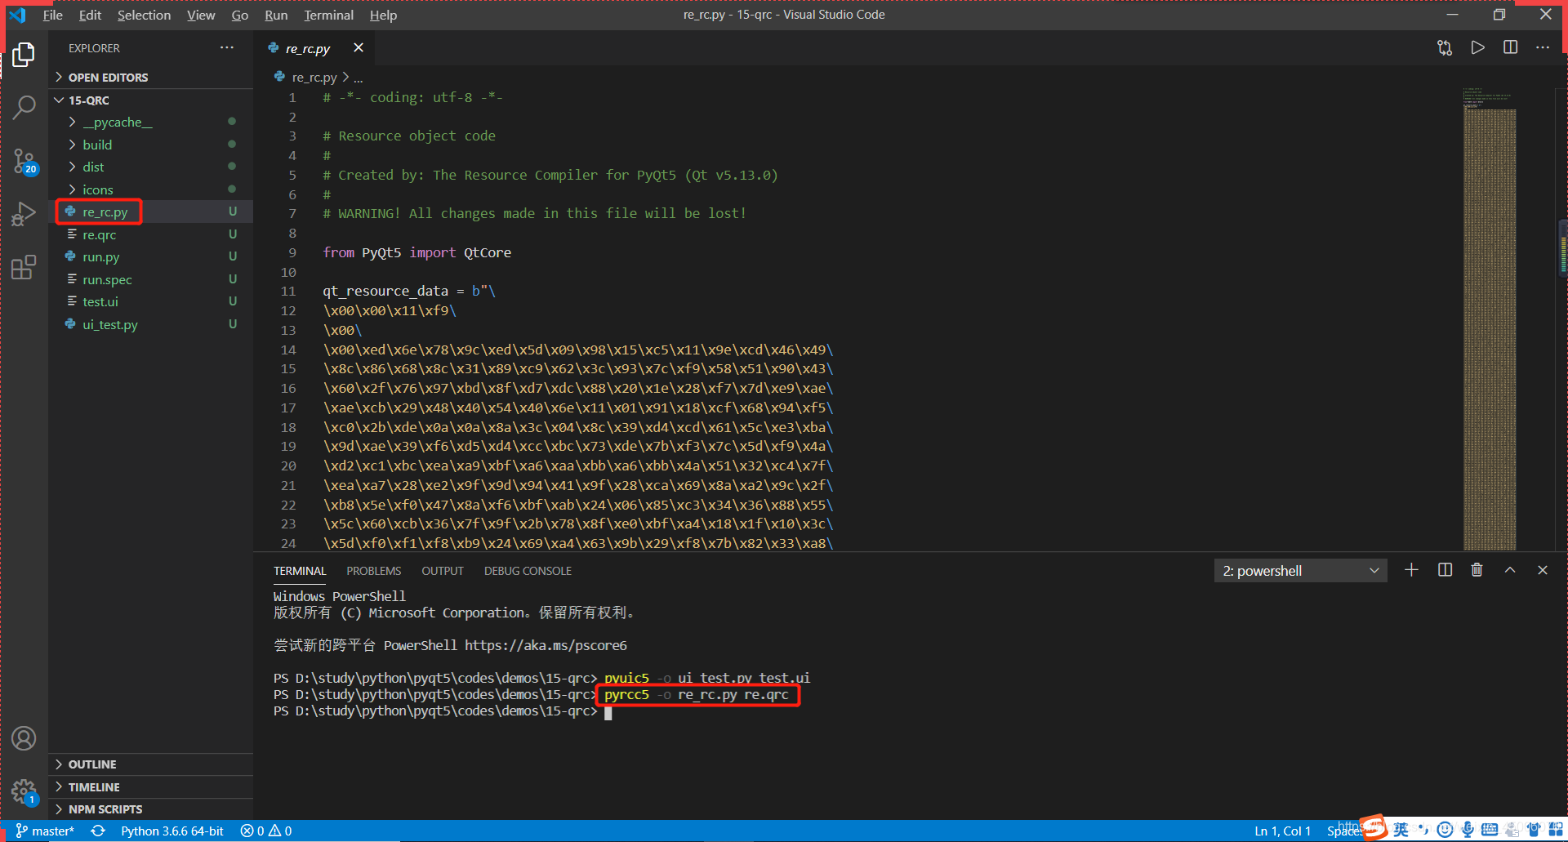The image size is (1568, 842).
Task: Click the breadcrumb ellipsis after re_rc.py
Action: click(359, 78)
